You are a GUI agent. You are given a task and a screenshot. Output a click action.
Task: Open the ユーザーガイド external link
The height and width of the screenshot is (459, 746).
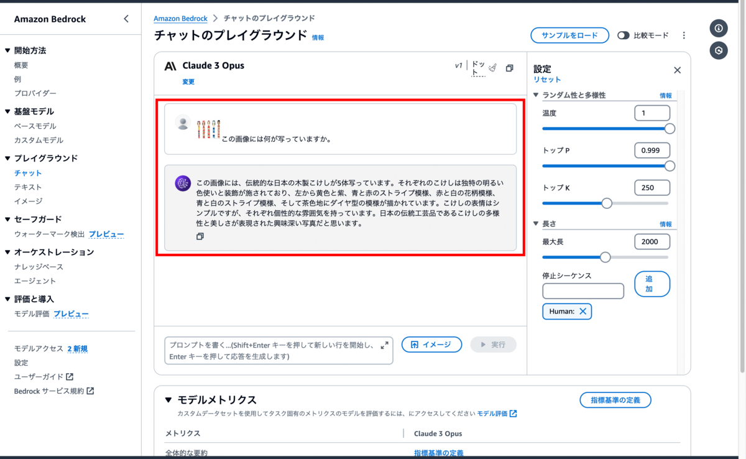(x=44, y=377)
